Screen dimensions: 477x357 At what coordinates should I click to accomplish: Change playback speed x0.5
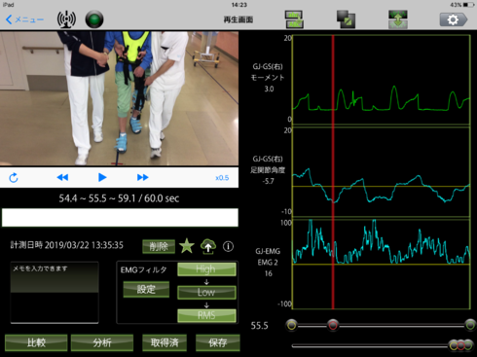click(x=222, y=178)
